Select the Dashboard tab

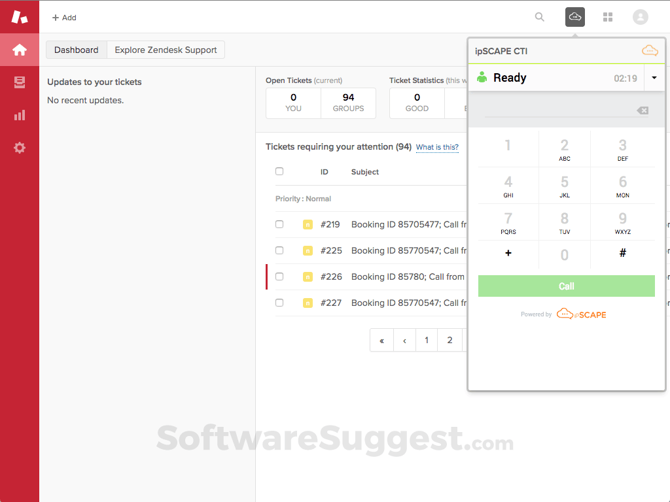76,49
